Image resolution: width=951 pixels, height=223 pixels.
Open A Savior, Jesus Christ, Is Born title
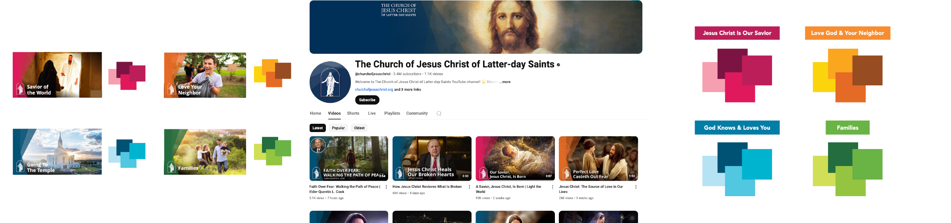click(508, 189)
